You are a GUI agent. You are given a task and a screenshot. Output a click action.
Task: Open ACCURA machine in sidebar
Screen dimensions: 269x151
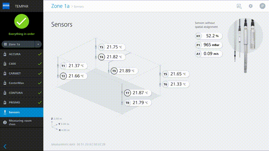[x=21, y=54]
